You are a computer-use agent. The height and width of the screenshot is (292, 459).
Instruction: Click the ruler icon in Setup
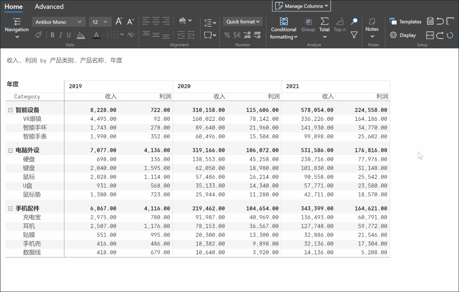[450, 21]
